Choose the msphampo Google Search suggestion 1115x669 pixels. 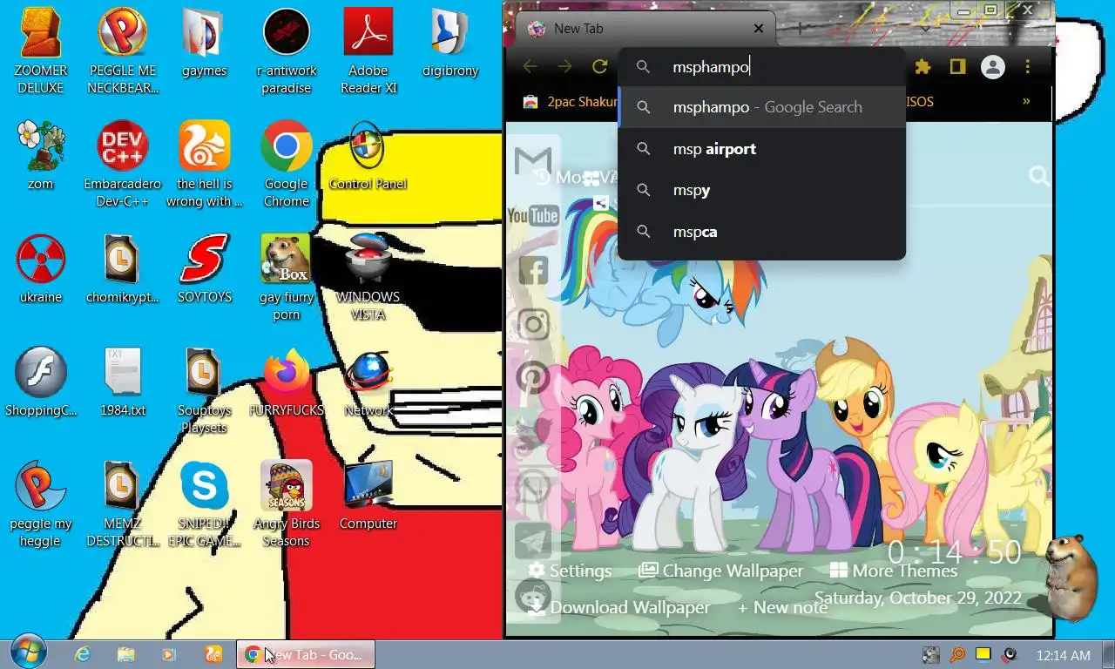(762, 107)
